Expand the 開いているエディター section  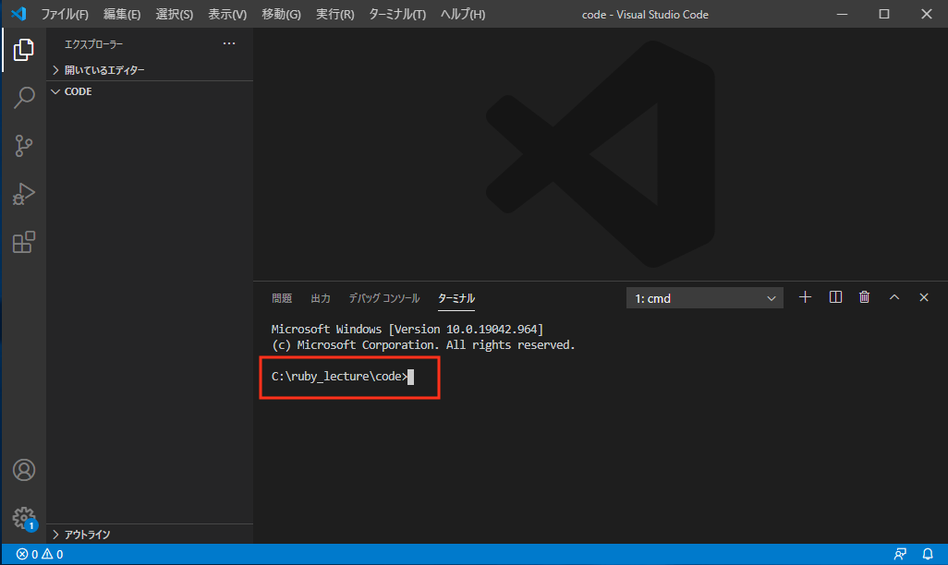[150, 70]
